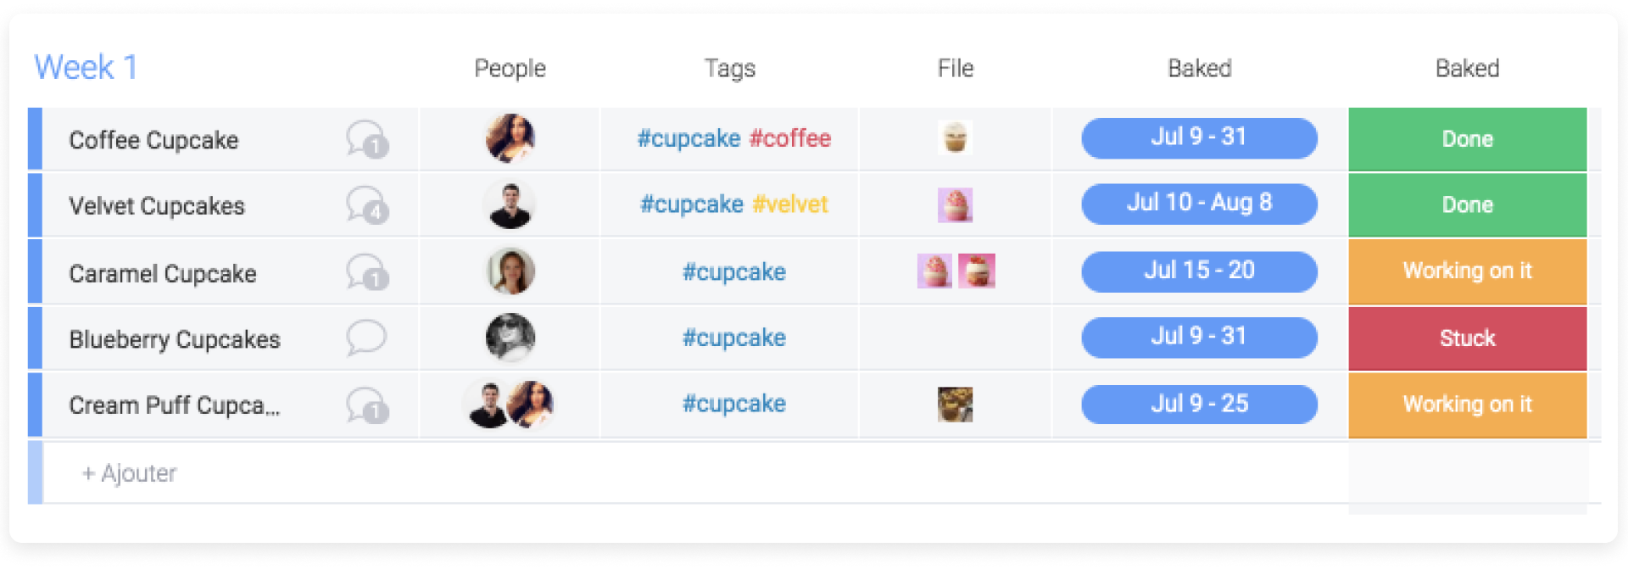
Task: Open Velvet Cupcakes conversation bubble icon
Action: pos(366,205)
